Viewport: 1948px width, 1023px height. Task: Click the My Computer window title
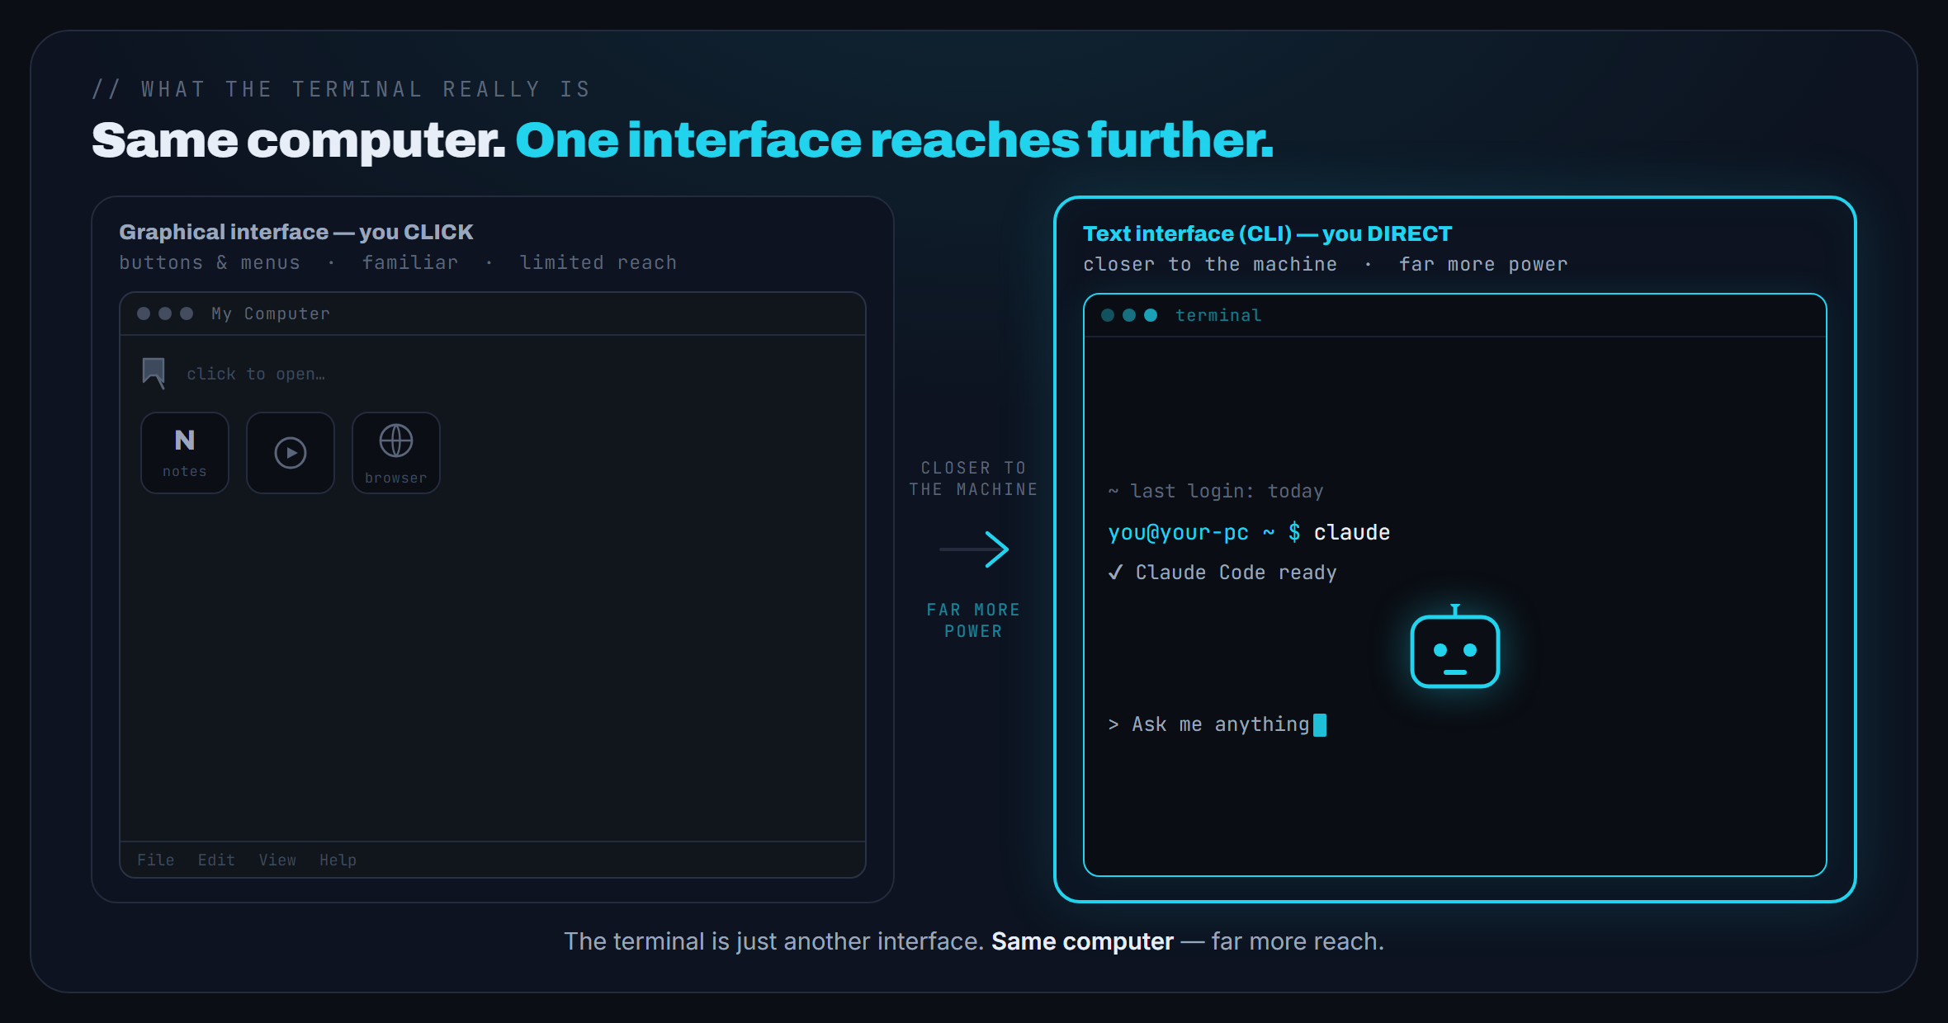271,313
